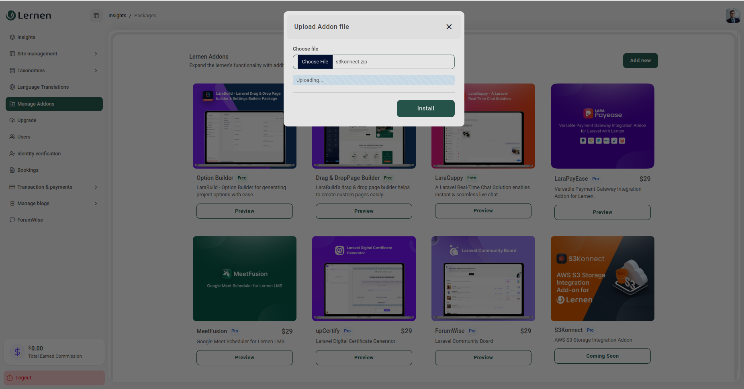Click the Lernen logo icon
Viewport: 744px width, 389px height.
pyautogui.click(x=11, y=15)
